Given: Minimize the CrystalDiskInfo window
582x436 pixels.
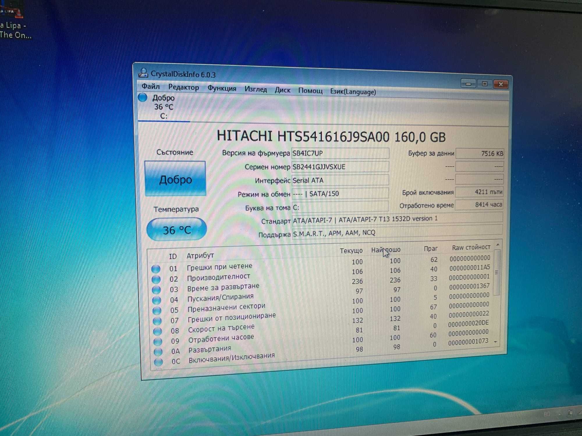Looking at the screenshot, I should [468, 84].
